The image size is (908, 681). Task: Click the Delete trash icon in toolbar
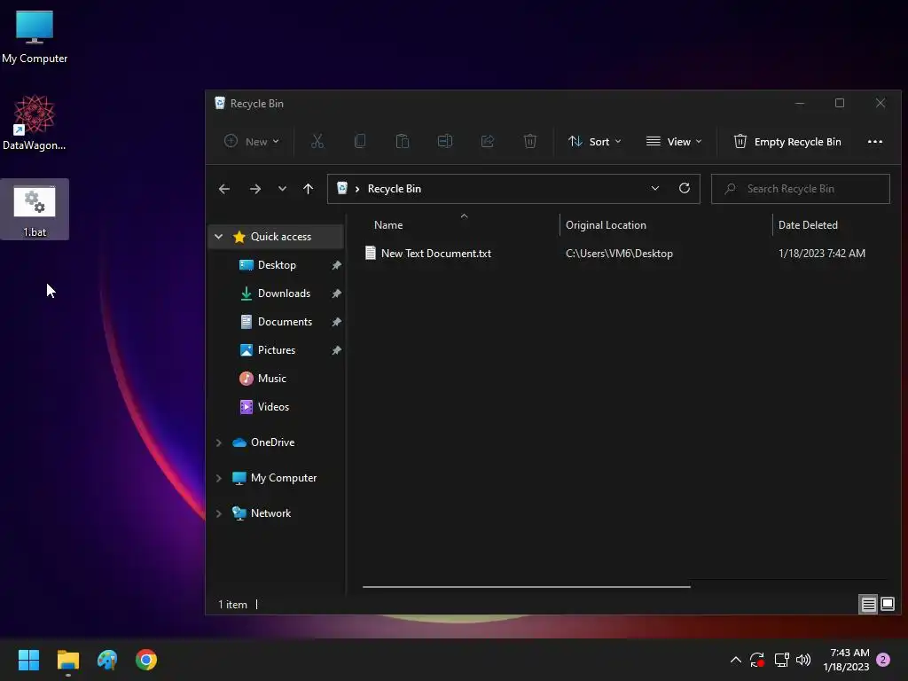[530, 141]
